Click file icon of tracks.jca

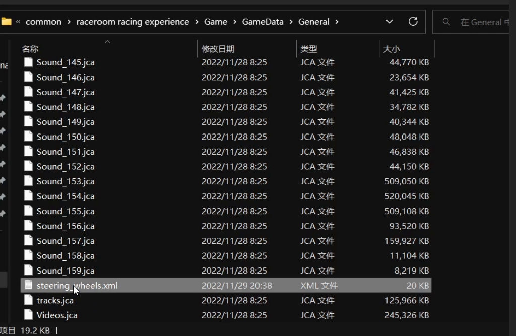[x=29, y=300]
